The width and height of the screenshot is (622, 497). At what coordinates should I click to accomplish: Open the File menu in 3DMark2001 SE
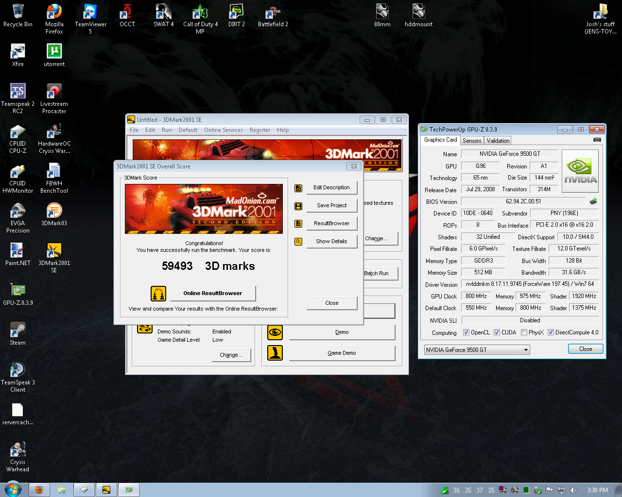pyautogui.click(x=134, y=130)
